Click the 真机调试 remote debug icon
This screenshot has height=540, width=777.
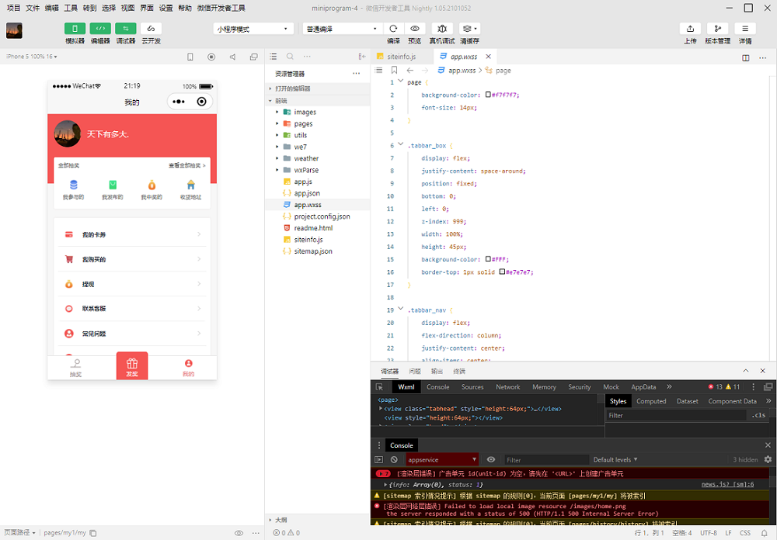[442, 29]
